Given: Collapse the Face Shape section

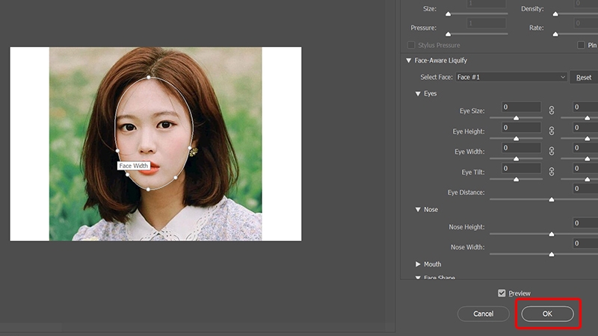Looking at the screenshot, I should pos(418,278).
